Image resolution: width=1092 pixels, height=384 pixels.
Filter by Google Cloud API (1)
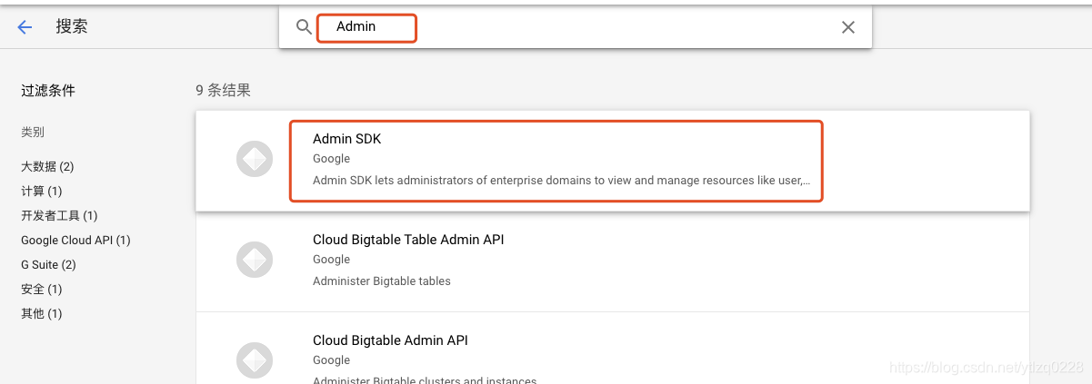(x=75, y=240)
